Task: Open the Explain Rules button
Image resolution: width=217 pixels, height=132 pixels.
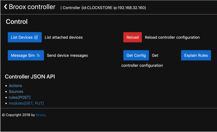Action: coord(196,55)
